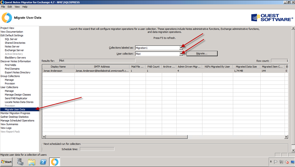Viewport: 295px width, 167px height.
Task: Open the 'Collections labeled as' dropdown
Action: point(181,48)
